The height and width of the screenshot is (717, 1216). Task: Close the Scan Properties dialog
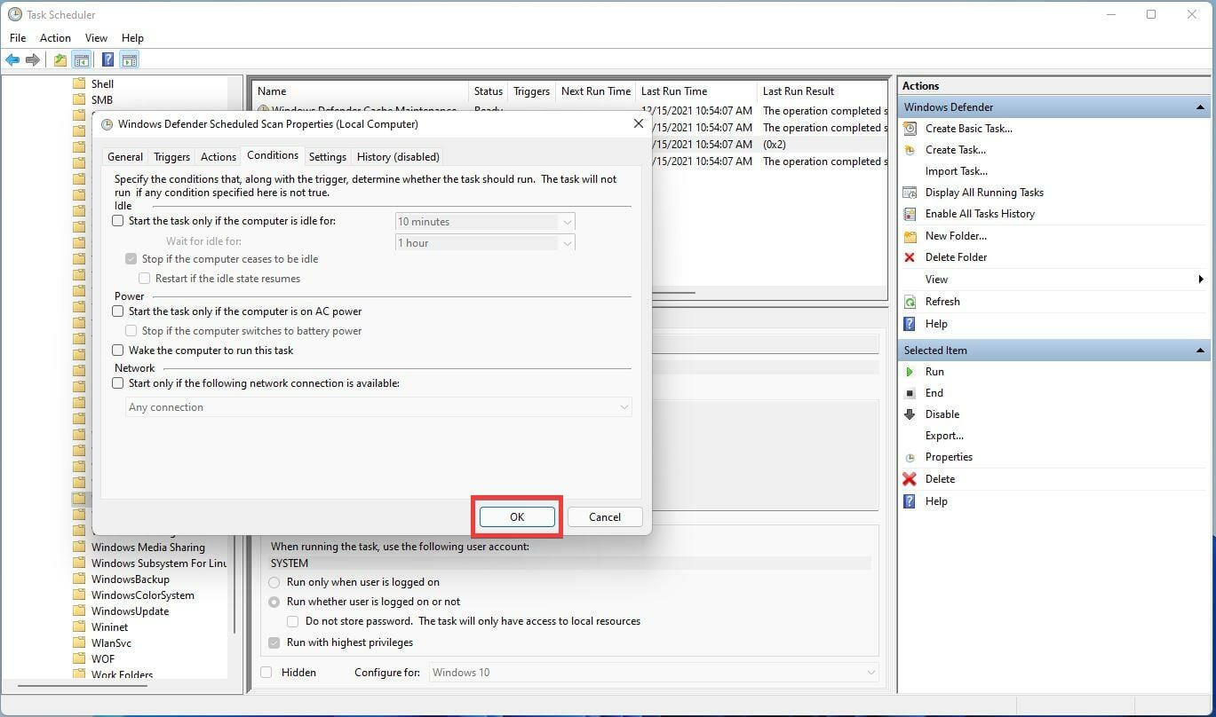[x=638, y=124]
